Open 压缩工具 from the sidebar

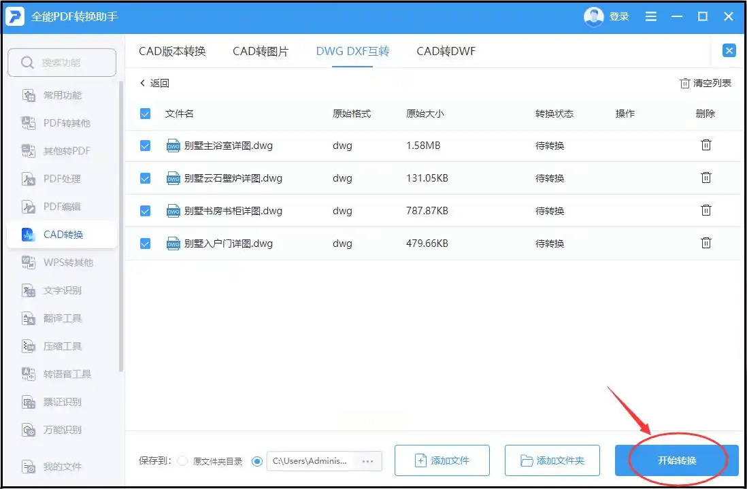point(63,346)
